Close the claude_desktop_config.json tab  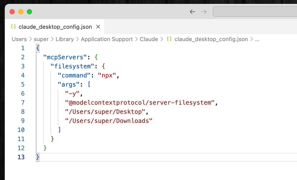98,27
